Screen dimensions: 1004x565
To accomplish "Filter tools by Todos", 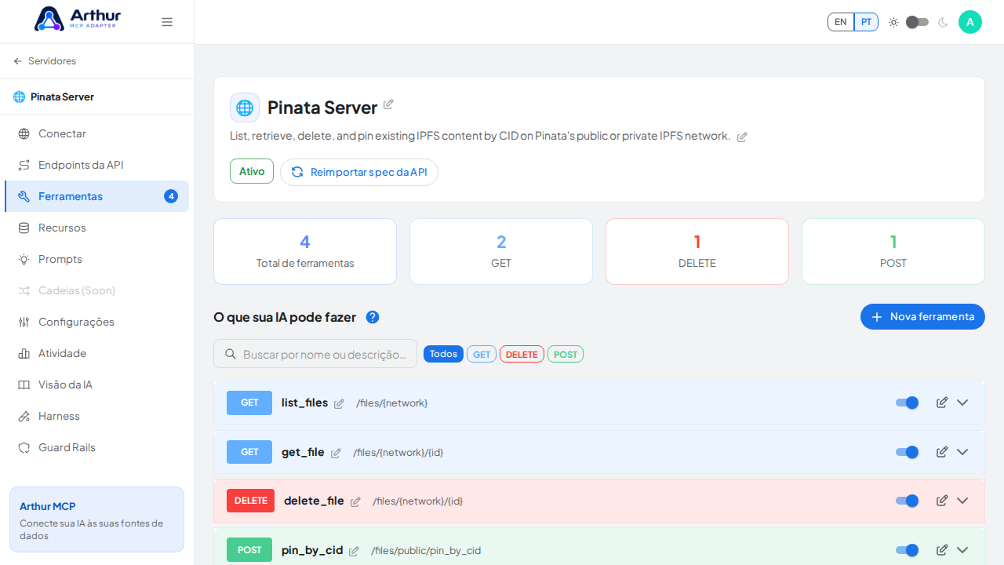I will point(443,354).
